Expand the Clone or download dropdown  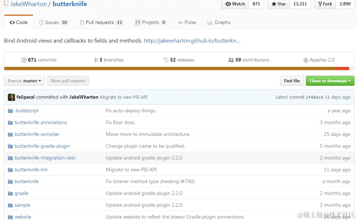pos(330,81)
